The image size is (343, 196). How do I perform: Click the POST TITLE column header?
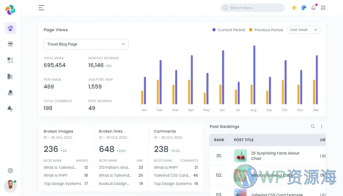tap(244, 140)
